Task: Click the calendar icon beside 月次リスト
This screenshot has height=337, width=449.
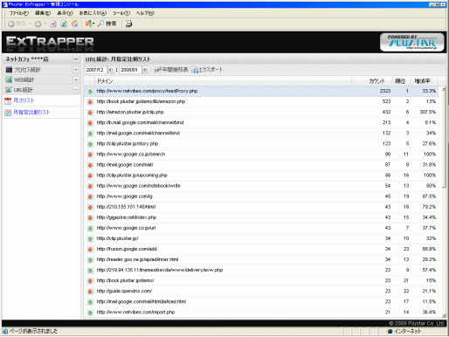Action: click(x=8, y=100)
